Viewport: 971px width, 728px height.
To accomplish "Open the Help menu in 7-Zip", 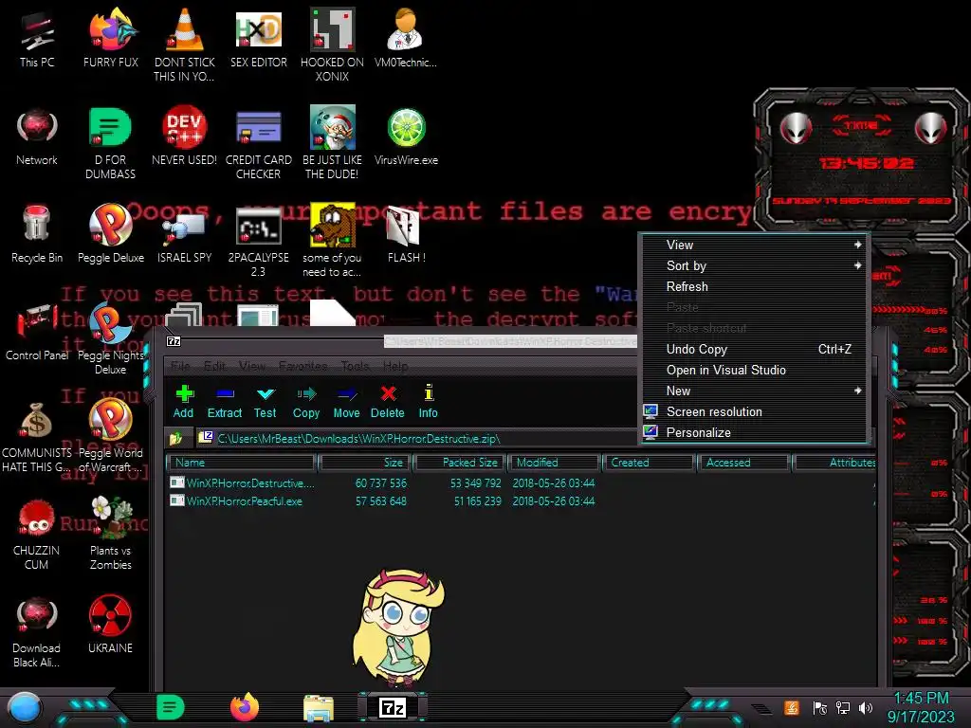I will [x=395, y=366].
